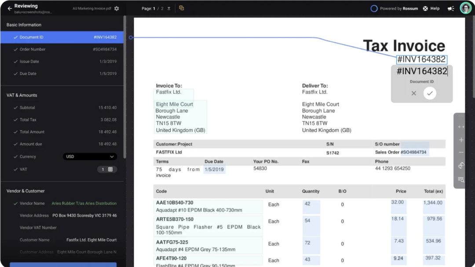475x267 pixels.
Task: Toggle the Total Amount validation checkmark
Action: (15, 132)
